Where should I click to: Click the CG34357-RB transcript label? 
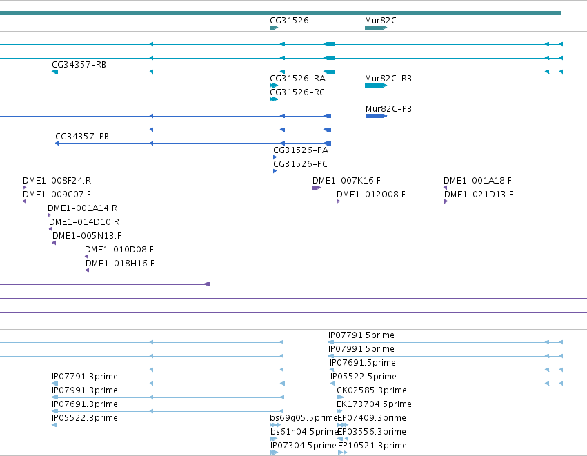click(x=79, y=65)
